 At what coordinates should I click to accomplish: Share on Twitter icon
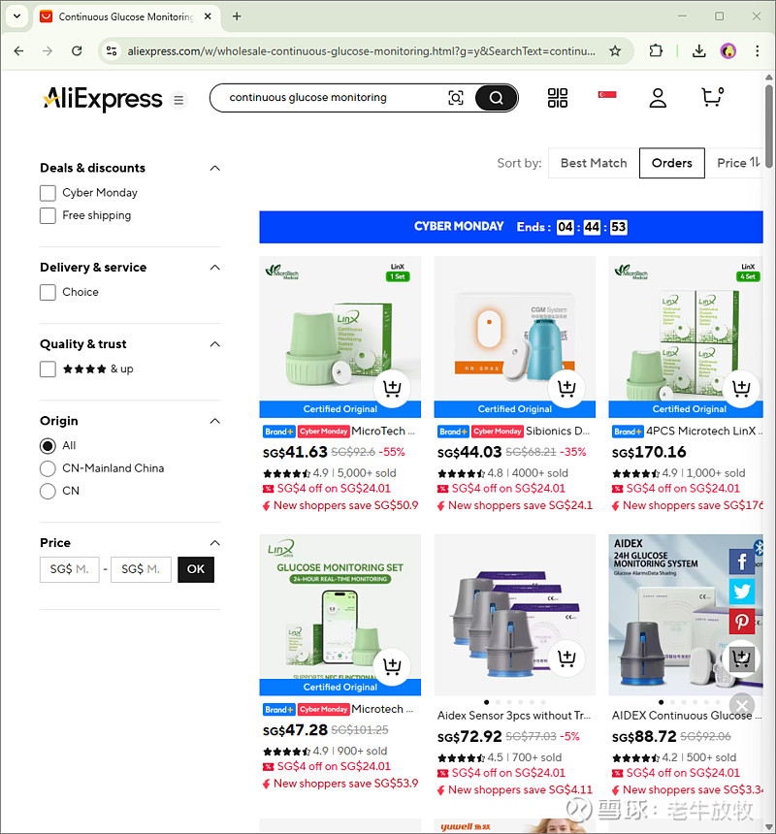click(742, 591)
